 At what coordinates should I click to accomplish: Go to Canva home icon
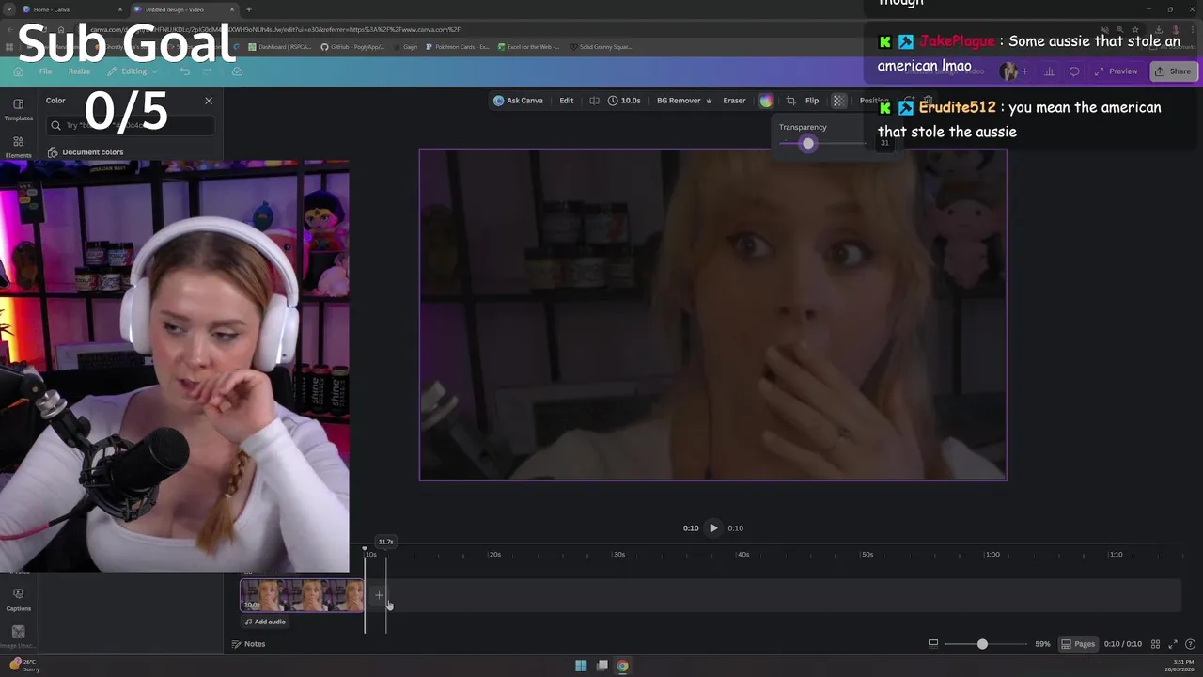[18, 71]
